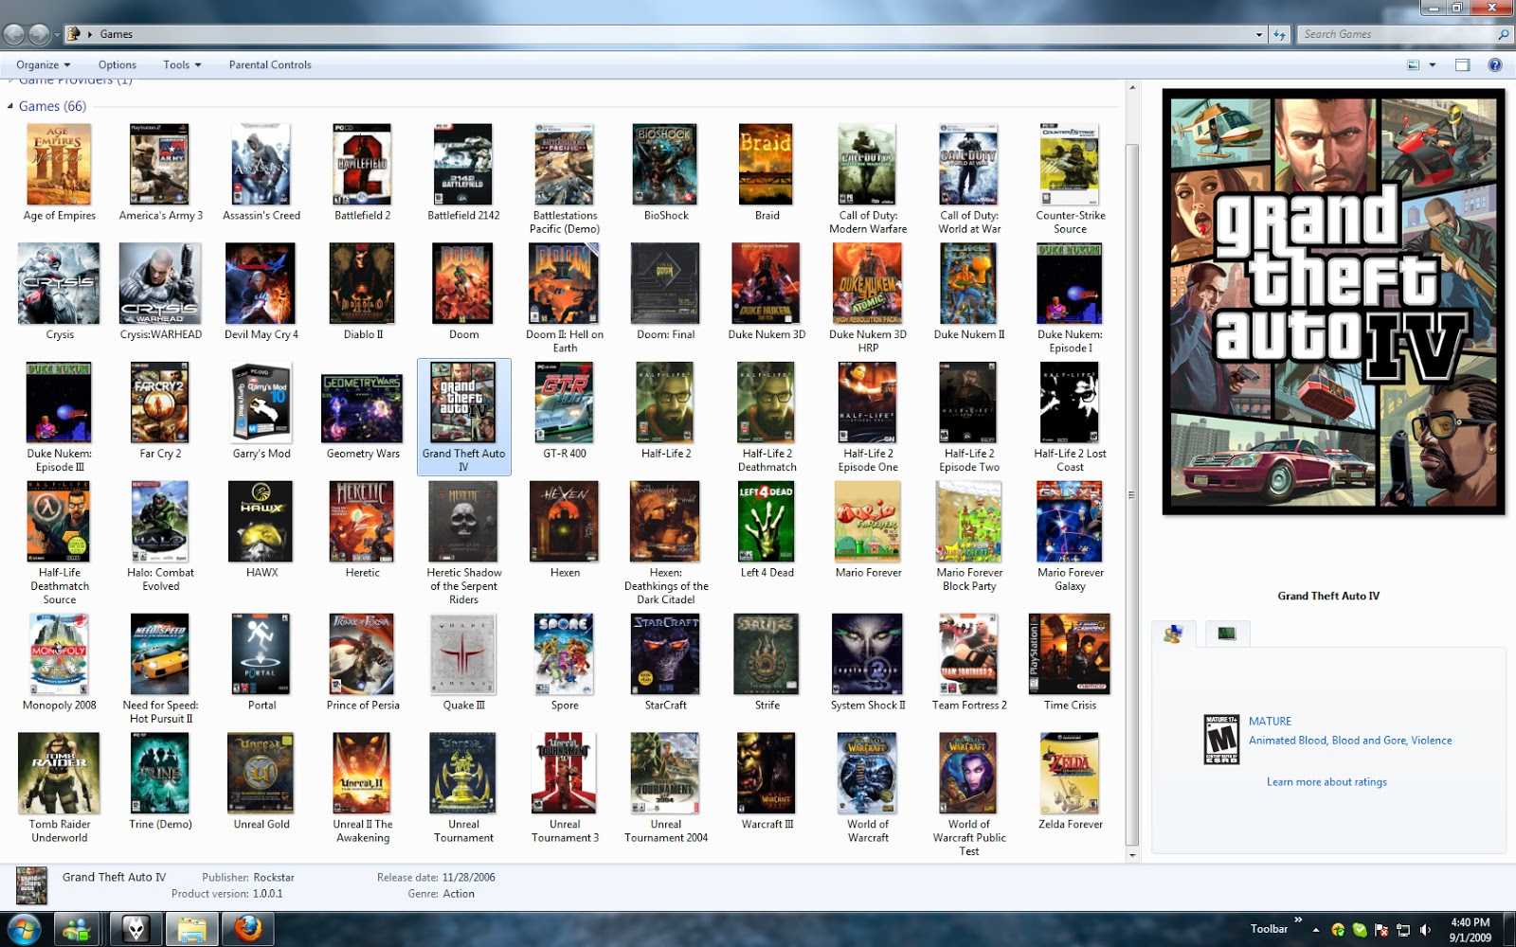Open Parental Controls from the toolbar

tap(270, 64)
